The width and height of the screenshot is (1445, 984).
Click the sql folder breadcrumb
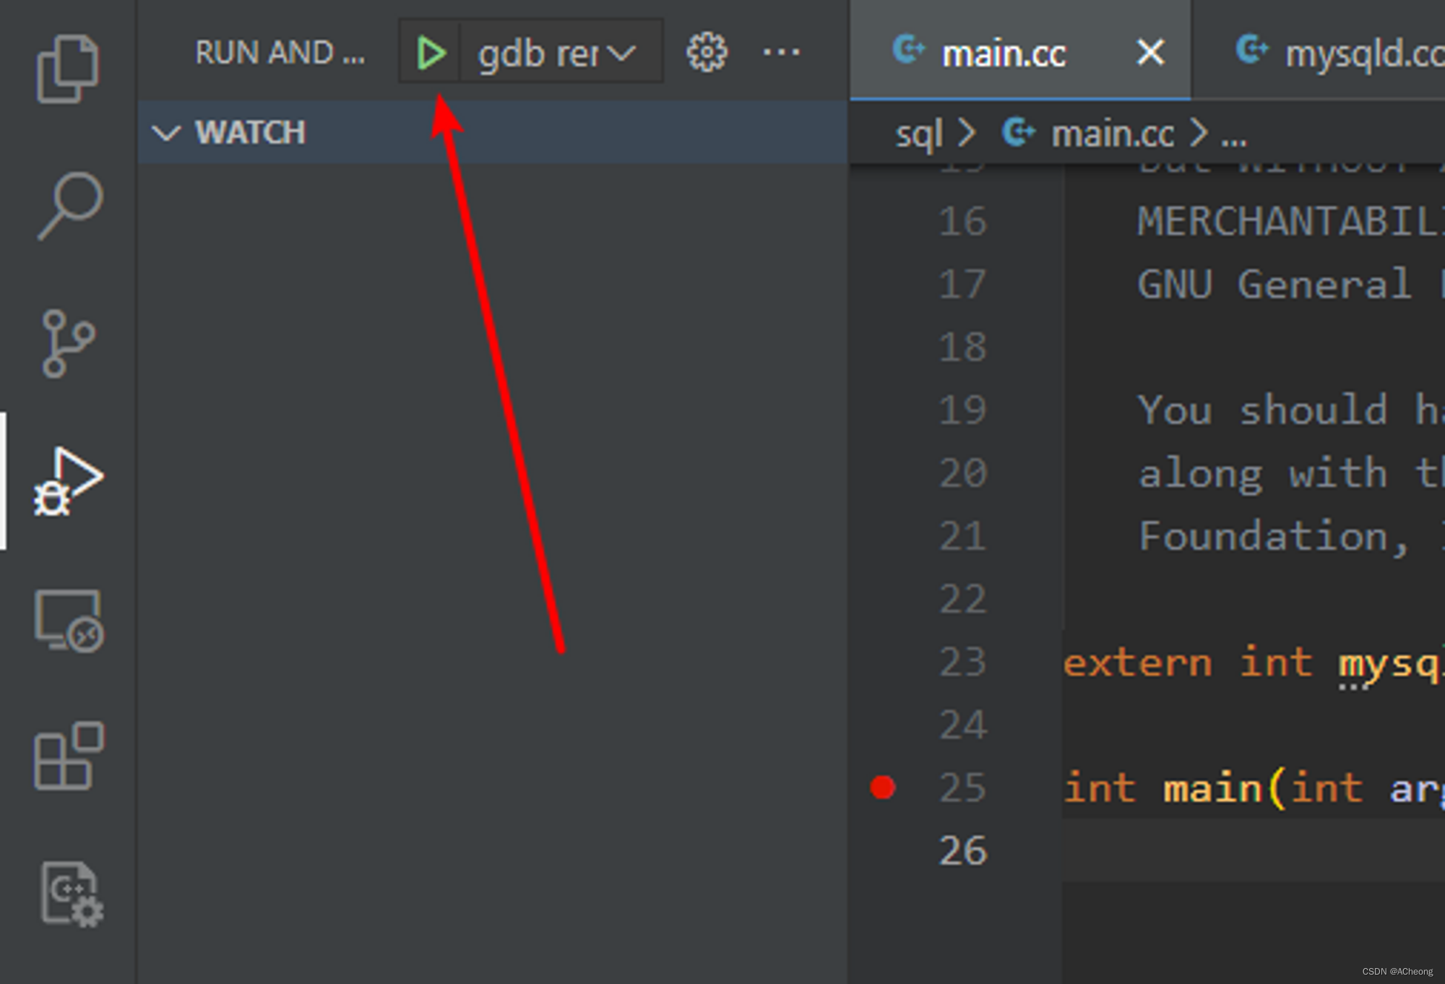pos(919,134)
